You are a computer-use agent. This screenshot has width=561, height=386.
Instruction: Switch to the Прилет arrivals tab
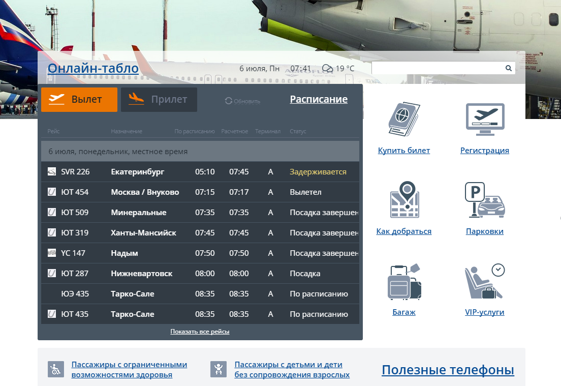(x=159, y=100)
